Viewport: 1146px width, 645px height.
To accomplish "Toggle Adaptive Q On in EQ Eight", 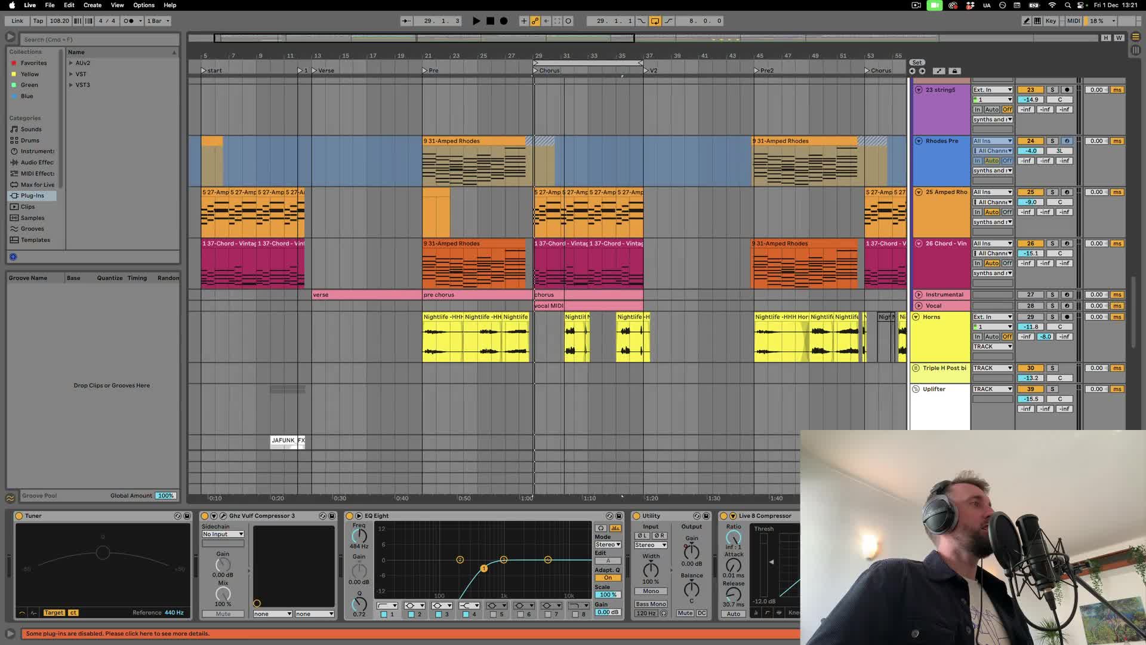I will tap(608, 578).
